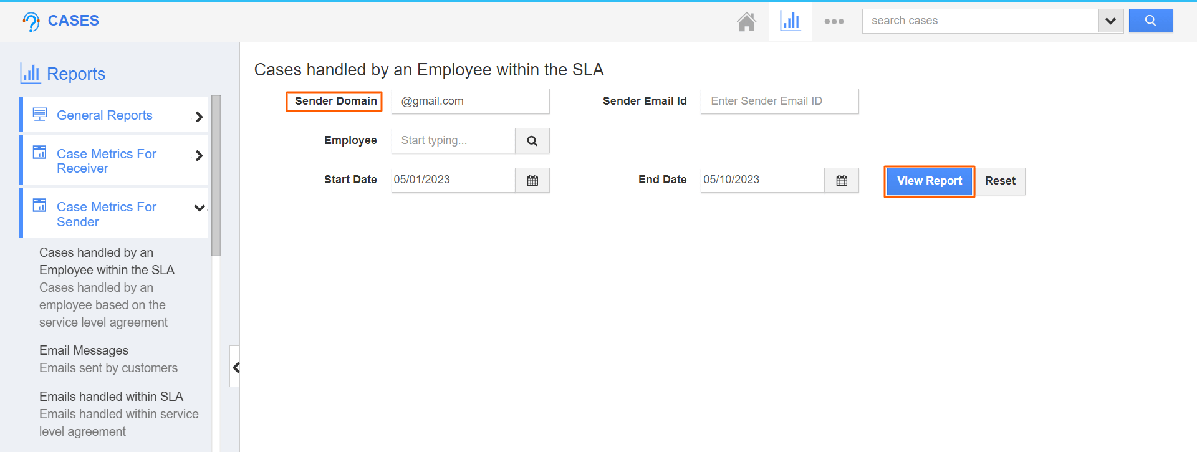Click the Reset button
Viewport: 1197px width, 452px height.
(1000, 181)
